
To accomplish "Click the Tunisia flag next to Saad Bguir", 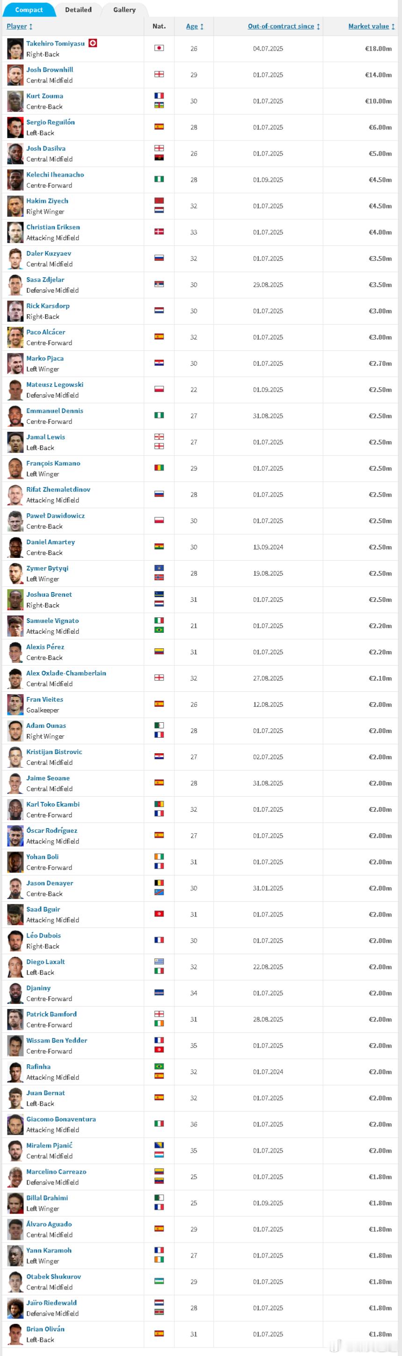I will click(159, 914).
